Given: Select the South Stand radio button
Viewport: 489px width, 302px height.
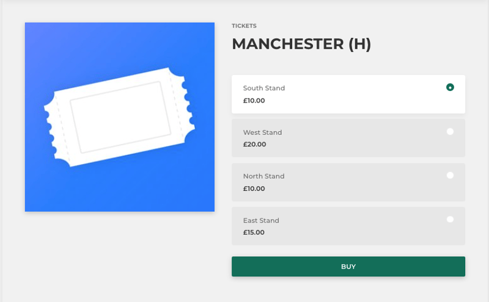Looking at the screenshot, I should [x=450, y=87].
